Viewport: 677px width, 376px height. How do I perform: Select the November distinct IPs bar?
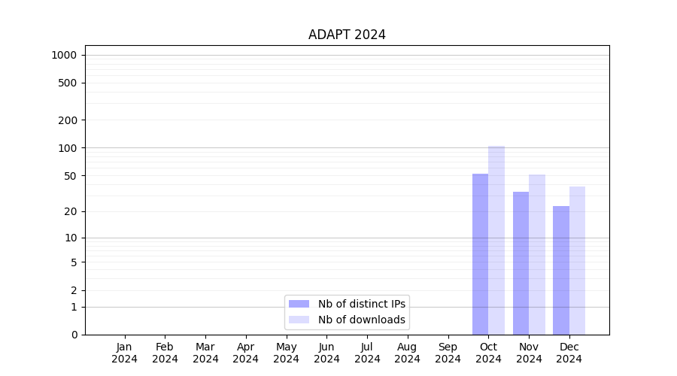[x=521, y=263]
